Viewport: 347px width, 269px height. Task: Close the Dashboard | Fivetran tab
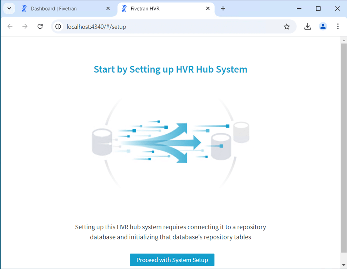click(108, 9)
